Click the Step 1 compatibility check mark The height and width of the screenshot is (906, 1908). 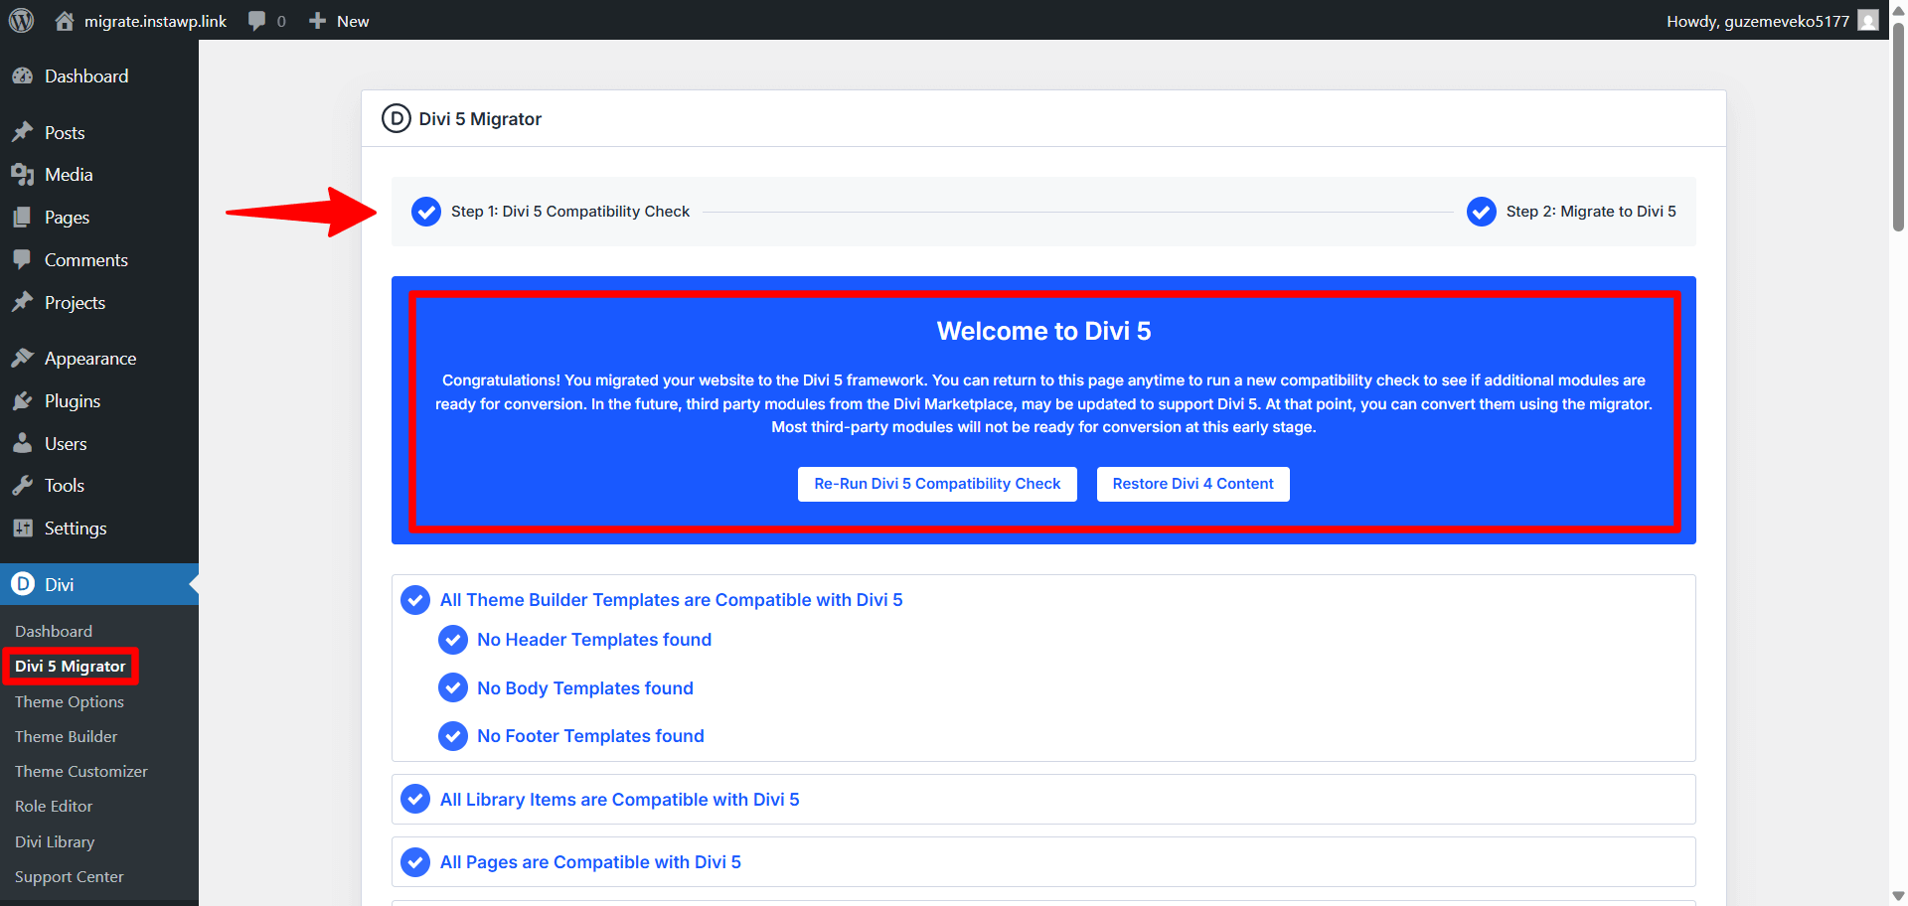click(x=426, y=212)
